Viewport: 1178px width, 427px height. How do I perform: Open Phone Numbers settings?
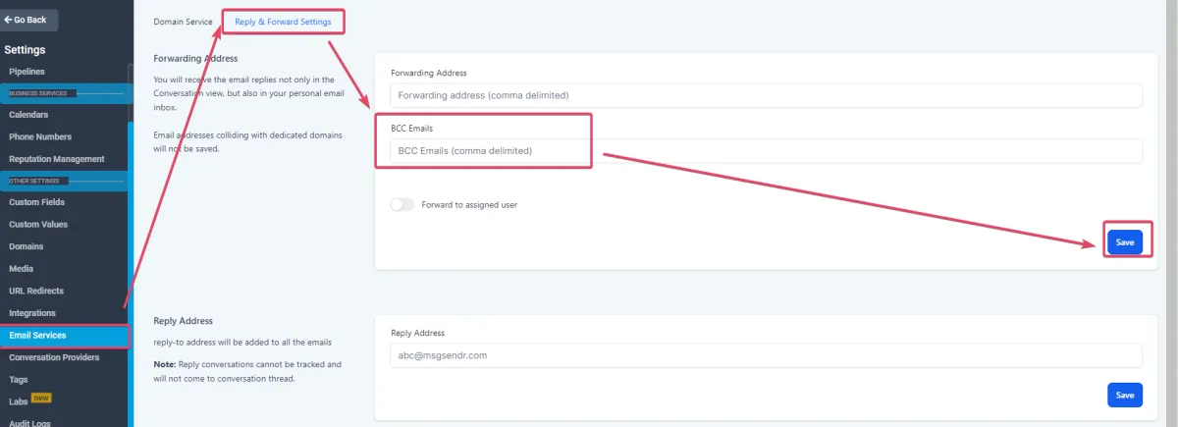(x=40, y=136)
